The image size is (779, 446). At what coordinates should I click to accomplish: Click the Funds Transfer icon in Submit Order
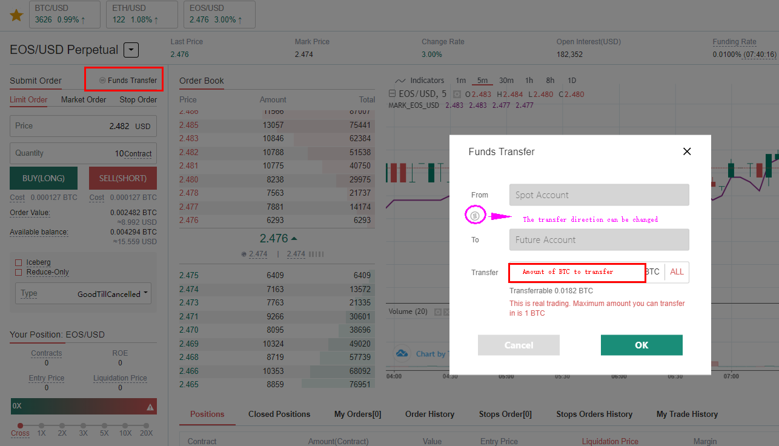pos(102,81)
